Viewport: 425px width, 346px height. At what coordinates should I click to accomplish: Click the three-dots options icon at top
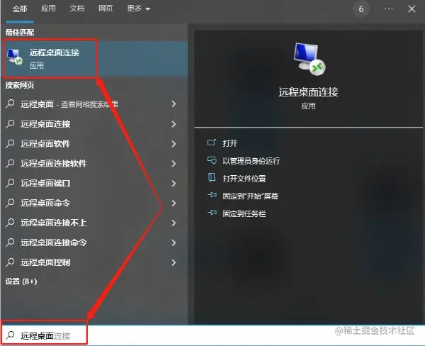(389, 9)
